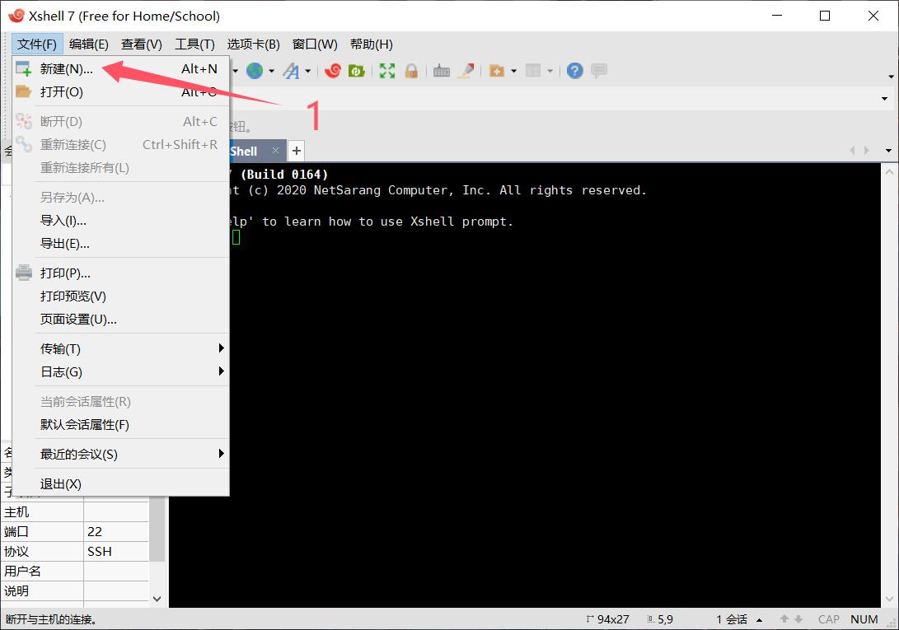This screenshot has width=899, height=630.
Task: Click the new folder plus toolbar icon
Action: pyautogui.click(x=497, y=71)
